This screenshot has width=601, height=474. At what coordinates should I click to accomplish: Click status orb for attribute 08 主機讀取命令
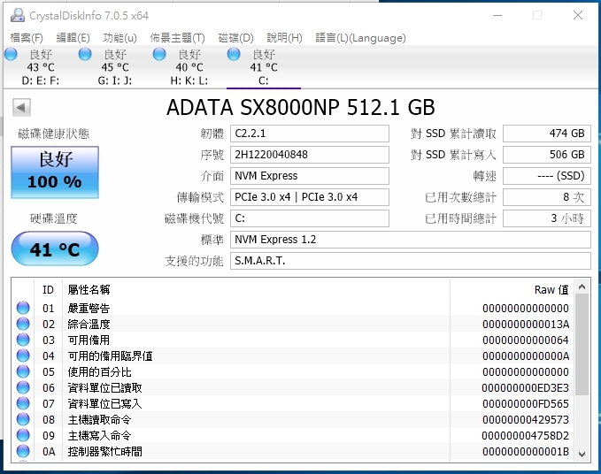(23, 419)
